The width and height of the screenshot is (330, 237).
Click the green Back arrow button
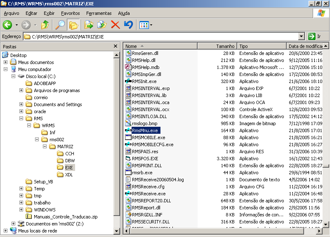click(x=7, y=25)
